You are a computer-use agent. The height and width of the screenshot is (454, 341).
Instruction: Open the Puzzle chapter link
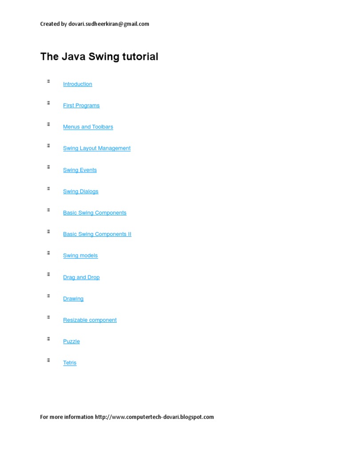[x=71, y=341]
